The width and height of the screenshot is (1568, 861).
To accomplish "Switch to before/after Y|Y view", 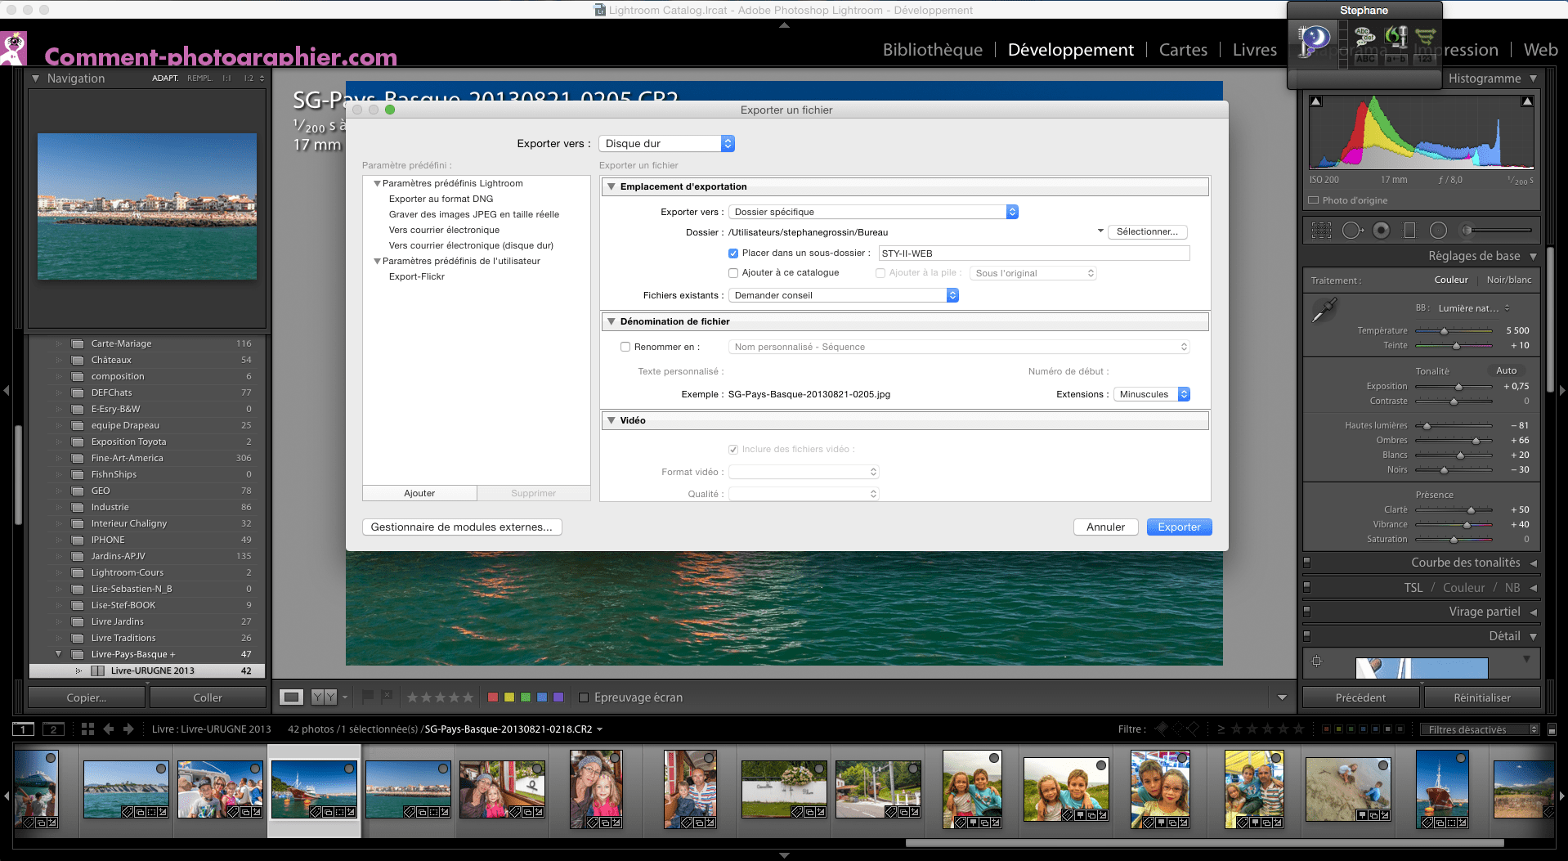I will click(x=324, y=697).
